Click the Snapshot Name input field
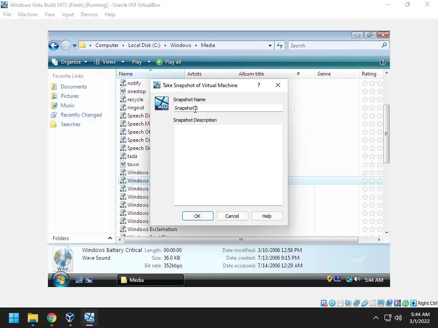 pyautogui.click(x=228, y=108)
